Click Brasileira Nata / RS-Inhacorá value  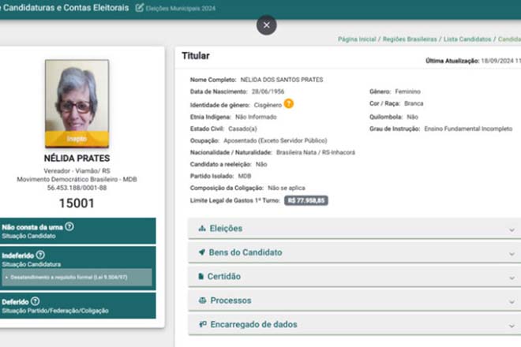316,152
